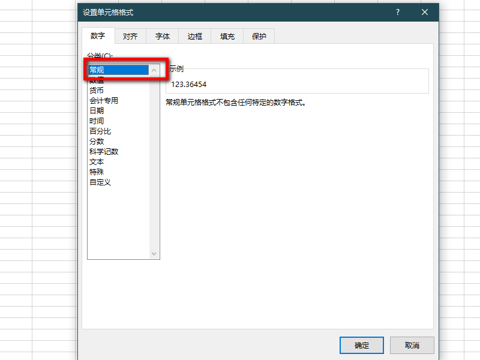This screenshot has height=360, width=480.
Task: Close the 设置单元格格式 dialog
Action: (x=425, y=12)
